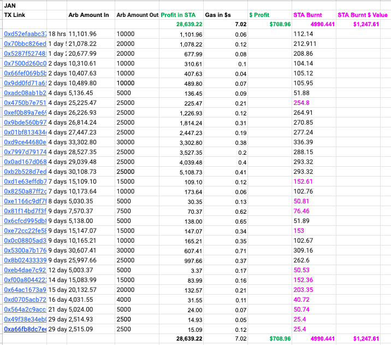Open transaction link 0xadc08ab1b2
Screen dimensions: 391x345
coord(25,93)
